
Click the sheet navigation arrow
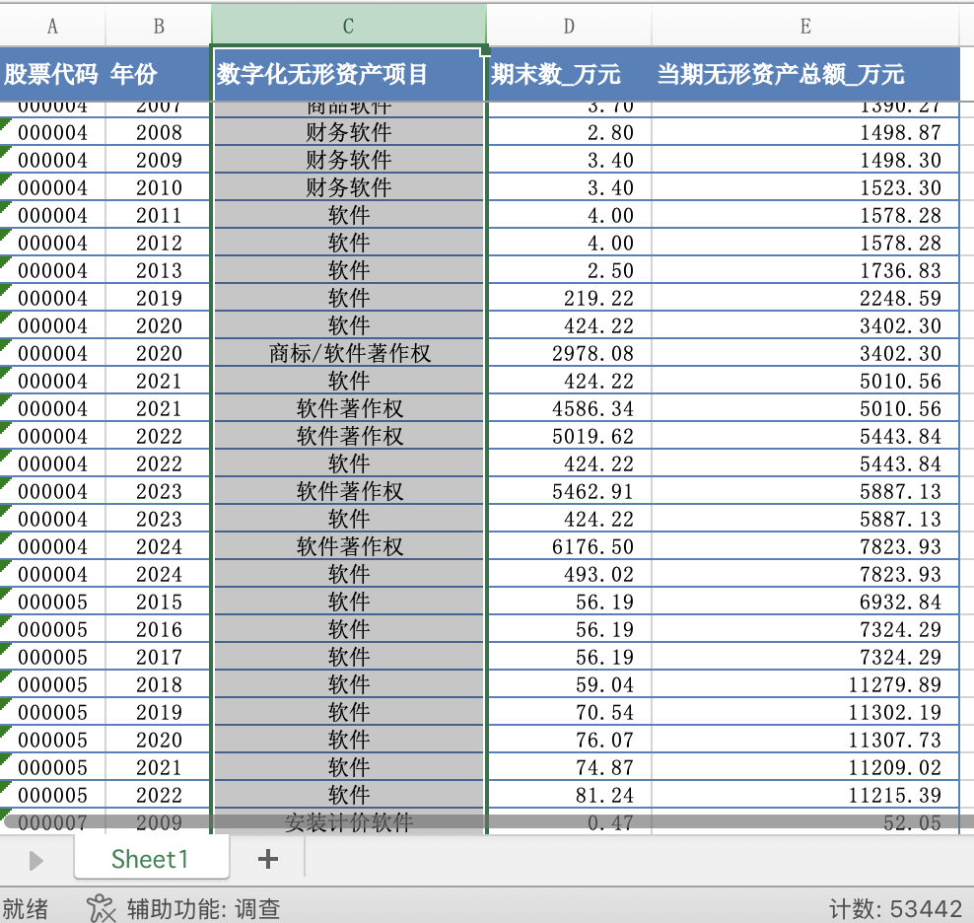pos(36,861)
